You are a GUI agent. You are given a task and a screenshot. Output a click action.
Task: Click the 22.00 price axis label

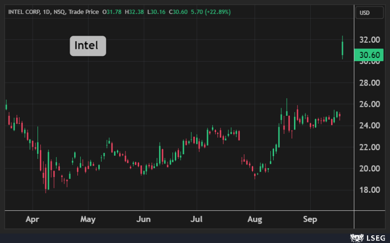(369, 147)
